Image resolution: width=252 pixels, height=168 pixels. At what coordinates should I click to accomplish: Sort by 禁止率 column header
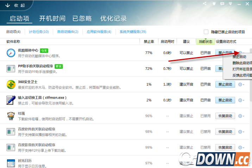point(149,41)
